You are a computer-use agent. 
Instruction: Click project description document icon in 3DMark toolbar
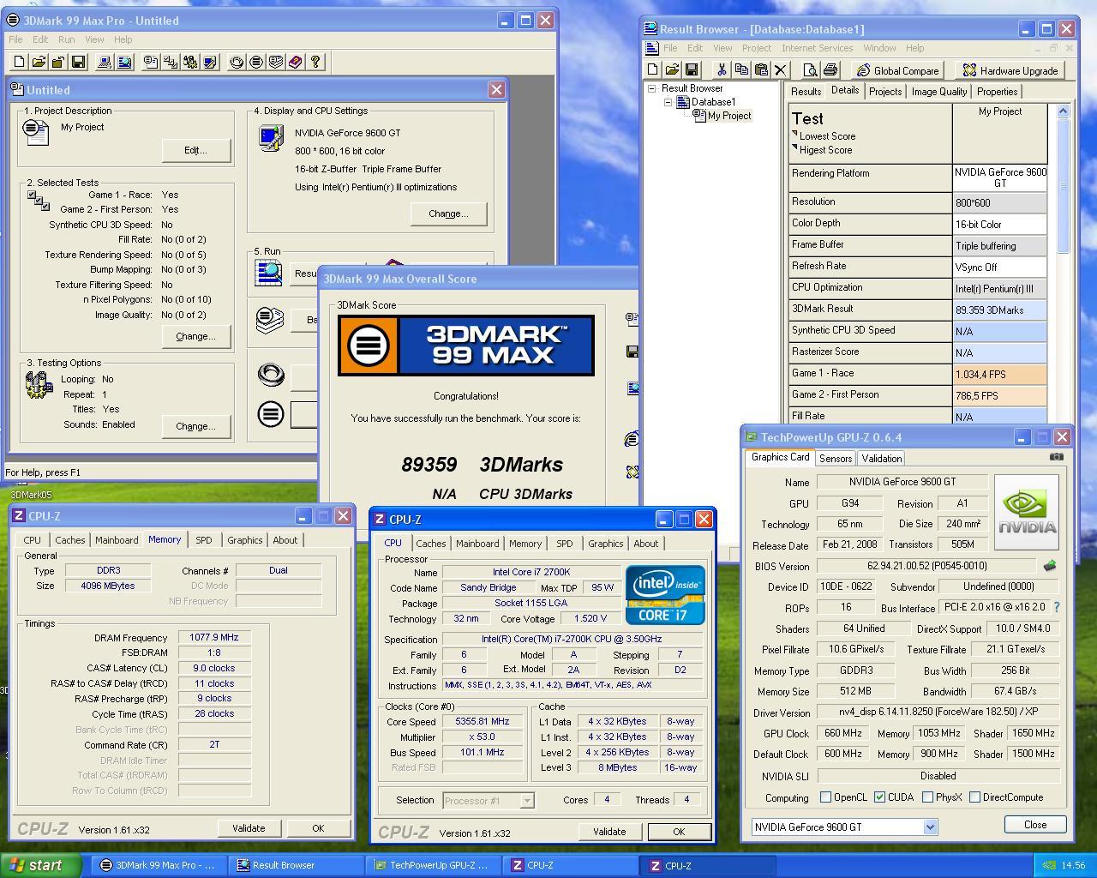pos(151,62)
